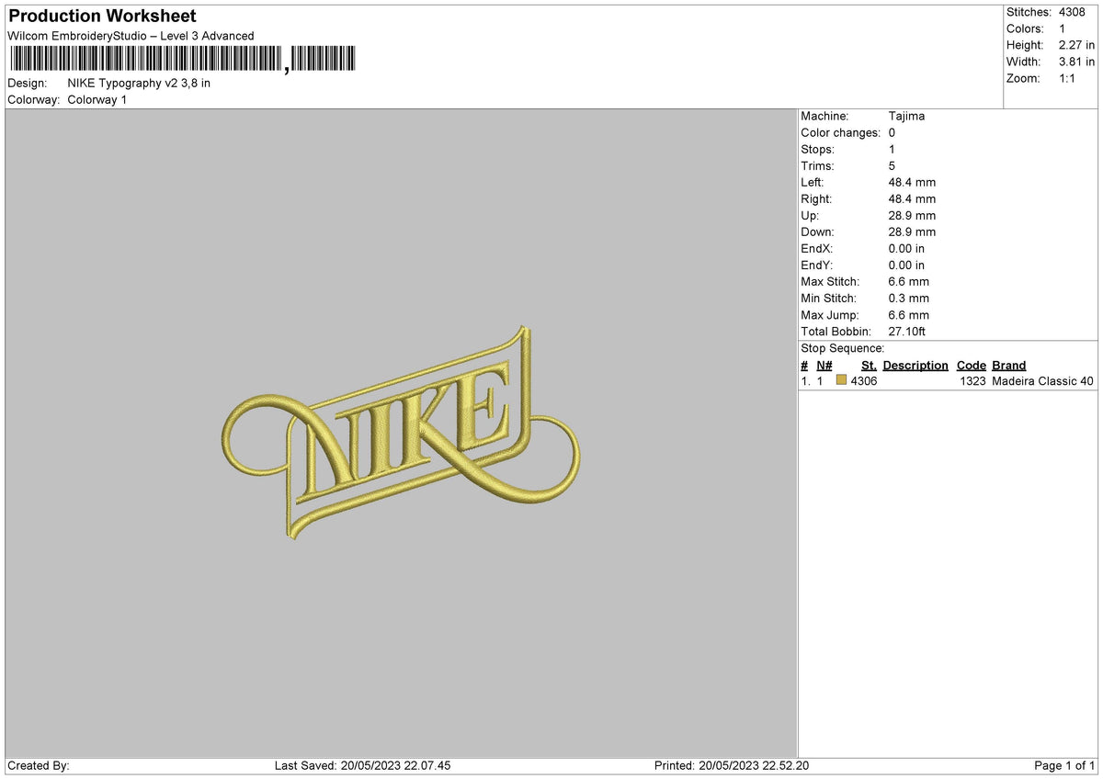The image size is (1103, 779).
Task: Click the gold thread color swatch
Action: coord(841,381)
